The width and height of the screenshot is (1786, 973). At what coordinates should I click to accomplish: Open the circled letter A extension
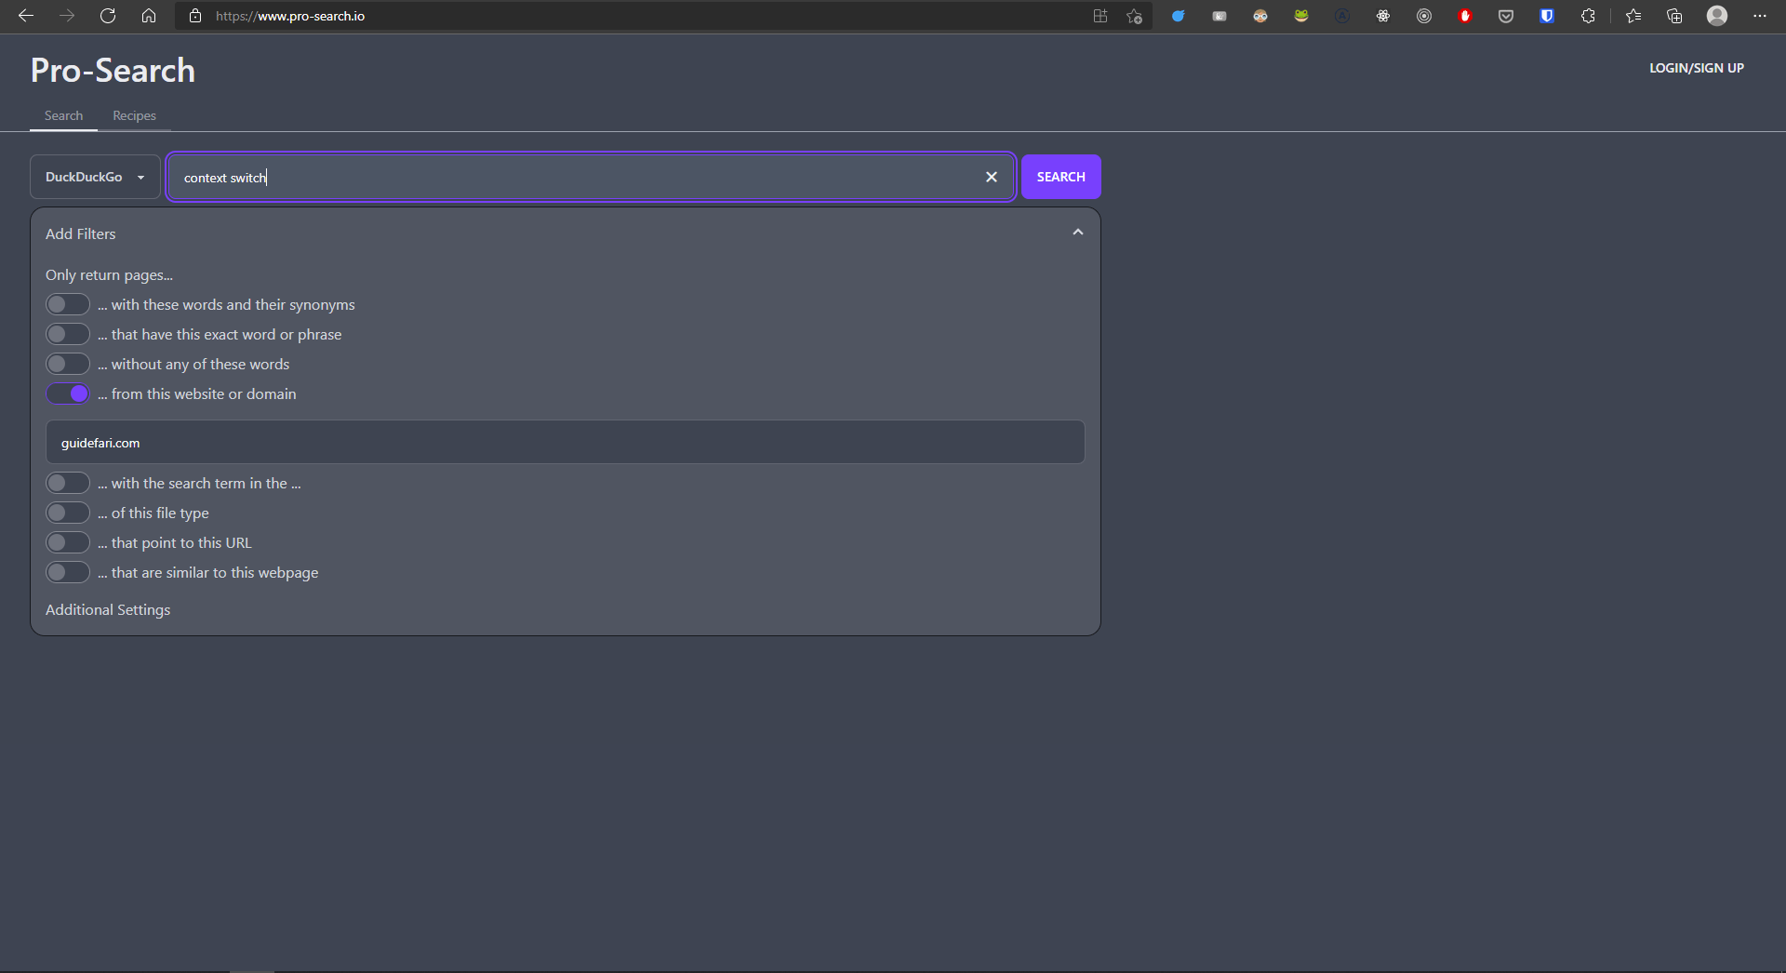click(x=1342, y=16)
